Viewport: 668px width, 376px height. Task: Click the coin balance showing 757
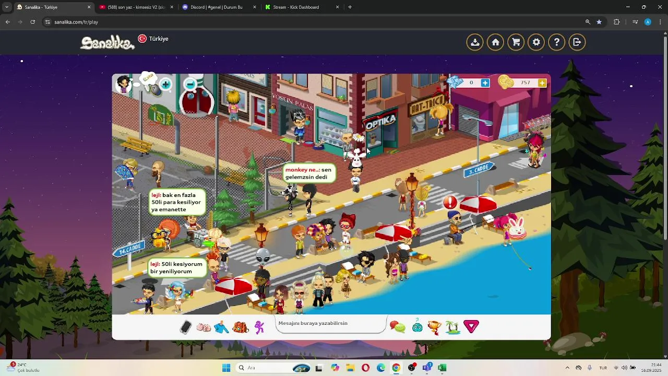point(526,83)
